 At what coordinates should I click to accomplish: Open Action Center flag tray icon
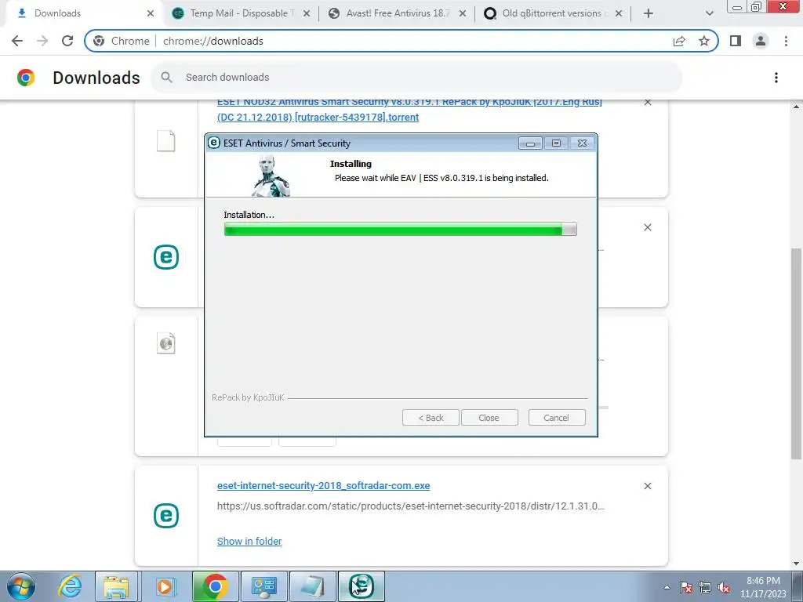(686, 588)
